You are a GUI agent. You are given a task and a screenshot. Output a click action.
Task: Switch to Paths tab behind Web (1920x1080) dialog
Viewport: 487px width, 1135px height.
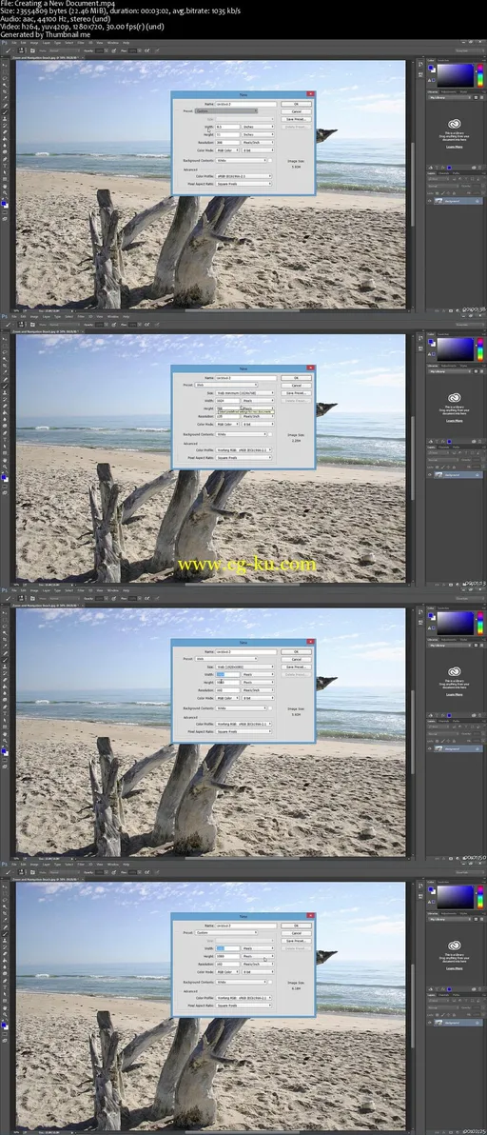[x=455, y=721]
